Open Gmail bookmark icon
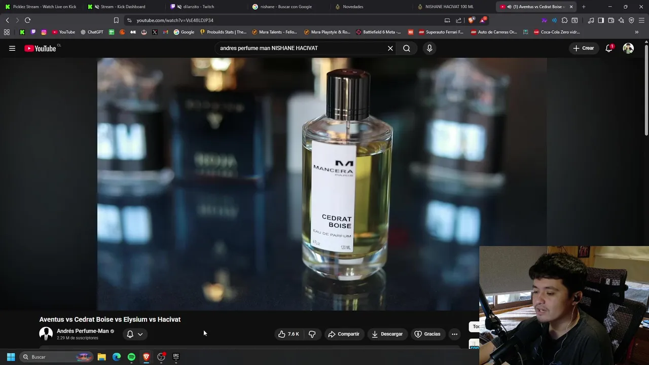The width and height of the screenshot is (649, 365). [165, 32]
